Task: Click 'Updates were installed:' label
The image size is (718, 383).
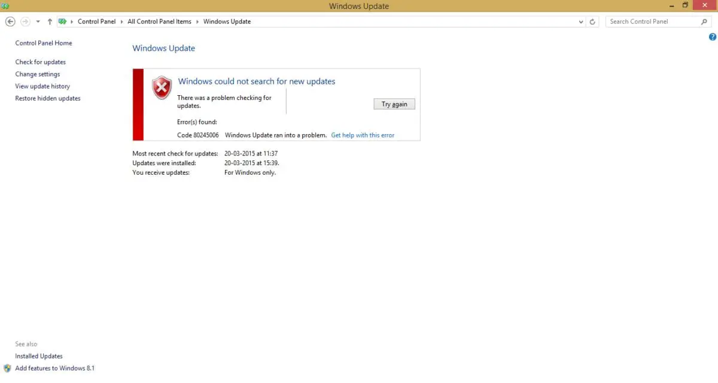Action: pyautogui.click(x=164, y=163)
